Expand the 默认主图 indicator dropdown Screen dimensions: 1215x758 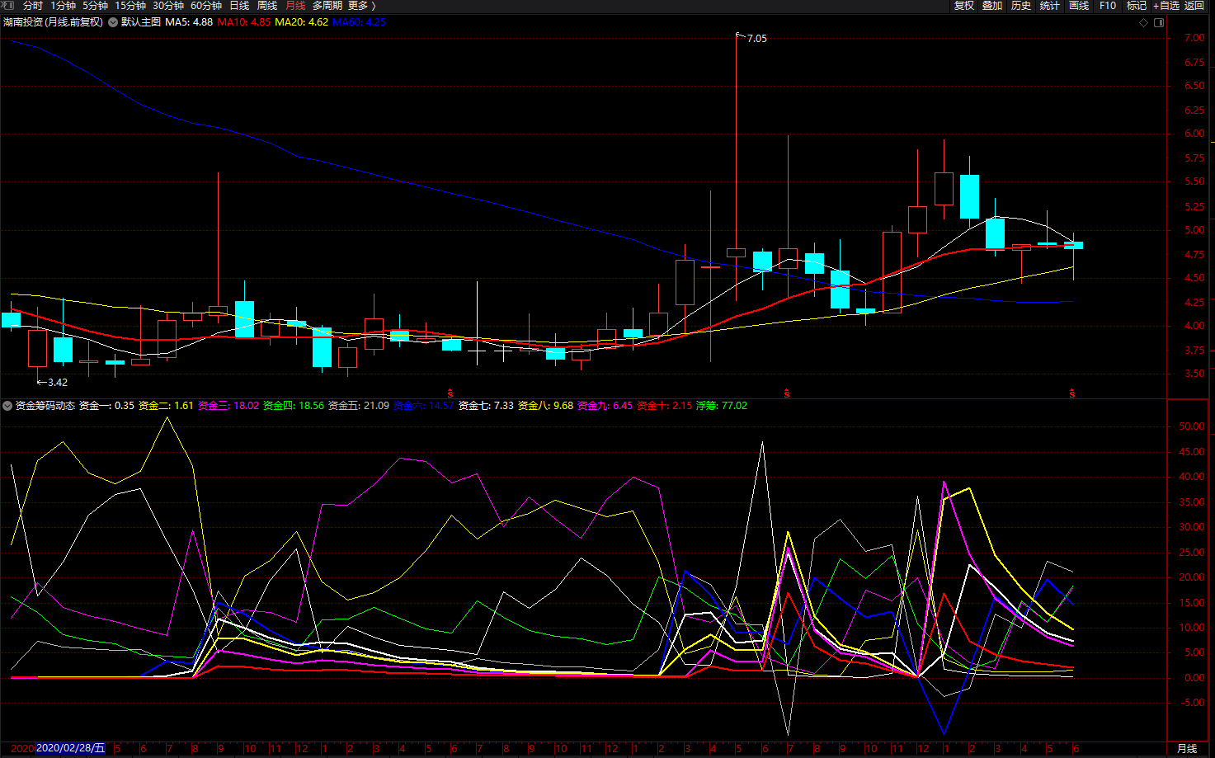tap(113, 22)
